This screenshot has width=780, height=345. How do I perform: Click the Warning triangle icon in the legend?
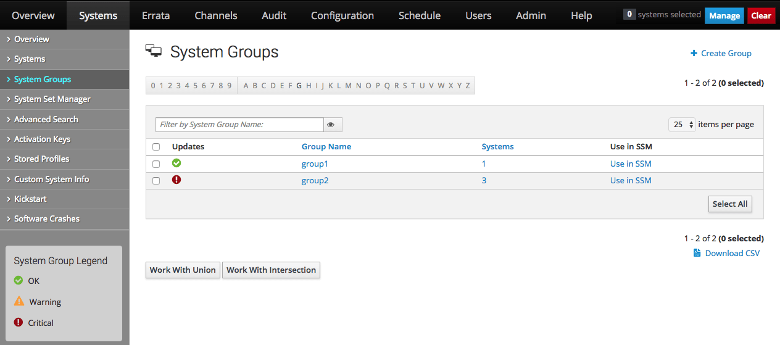(x=19, y=301)
